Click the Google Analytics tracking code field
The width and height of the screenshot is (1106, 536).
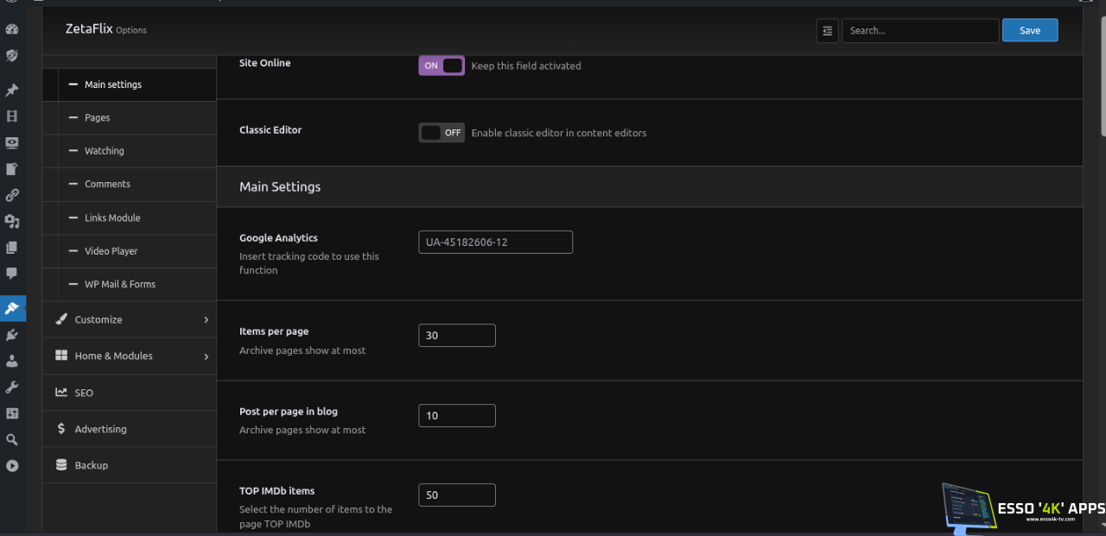click(495, 243)
